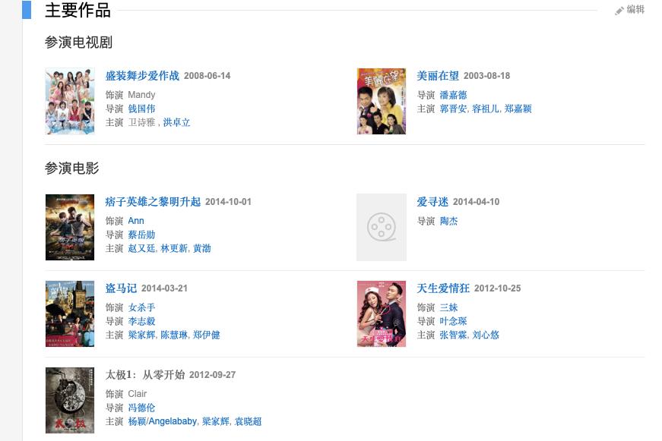Image resolution: width=662 pixels, height=441 pixels.
Task: Click 太极1 movie poster thumbnail
Action: (70, 400)
